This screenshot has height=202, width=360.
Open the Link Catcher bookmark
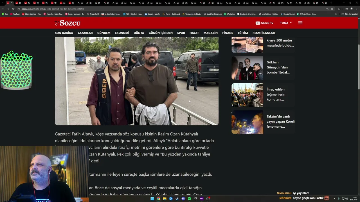(268, 14)
